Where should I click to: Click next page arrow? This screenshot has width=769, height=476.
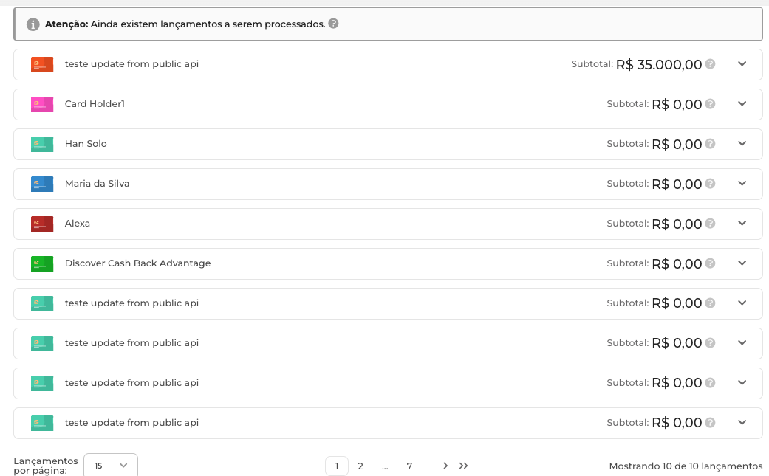(445, 466)
